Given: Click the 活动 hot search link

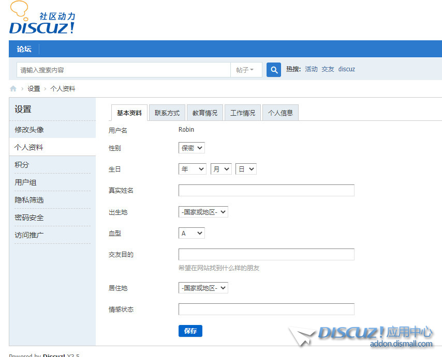Looking at the screenshot, I should point(311,69).
